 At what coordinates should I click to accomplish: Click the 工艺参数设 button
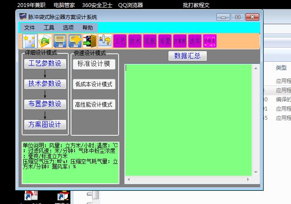tap(45, 63)
